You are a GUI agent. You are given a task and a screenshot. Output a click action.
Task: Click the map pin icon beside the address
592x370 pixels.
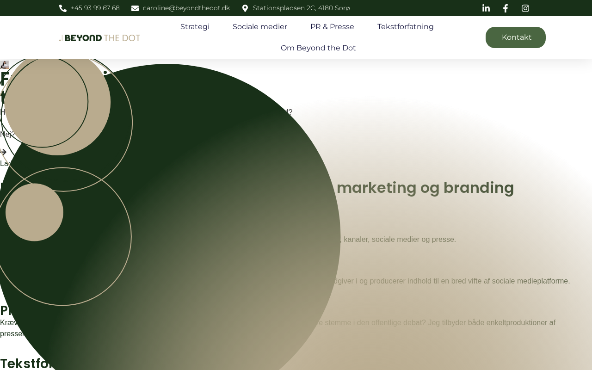tap(245, 8)
